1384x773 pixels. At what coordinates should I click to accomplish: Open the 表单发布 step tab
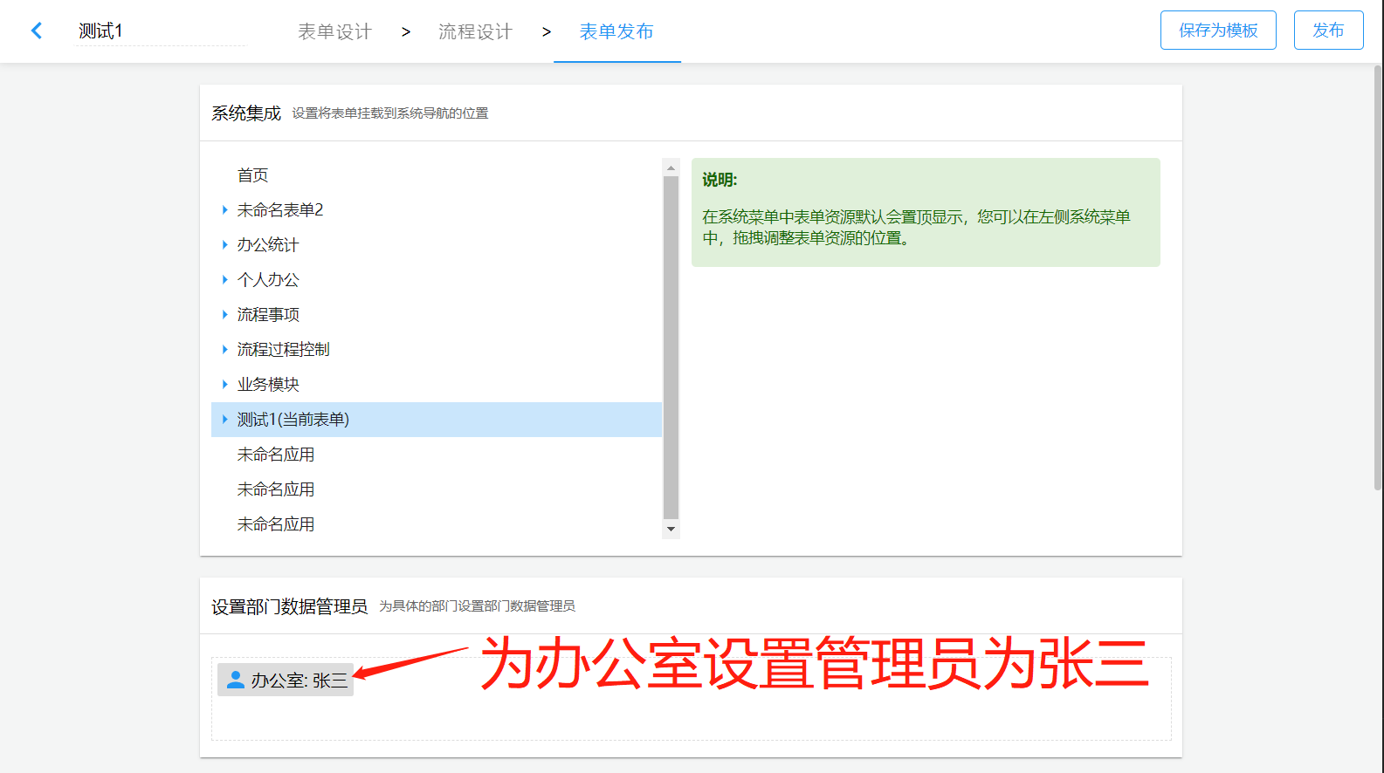point(616,31)
